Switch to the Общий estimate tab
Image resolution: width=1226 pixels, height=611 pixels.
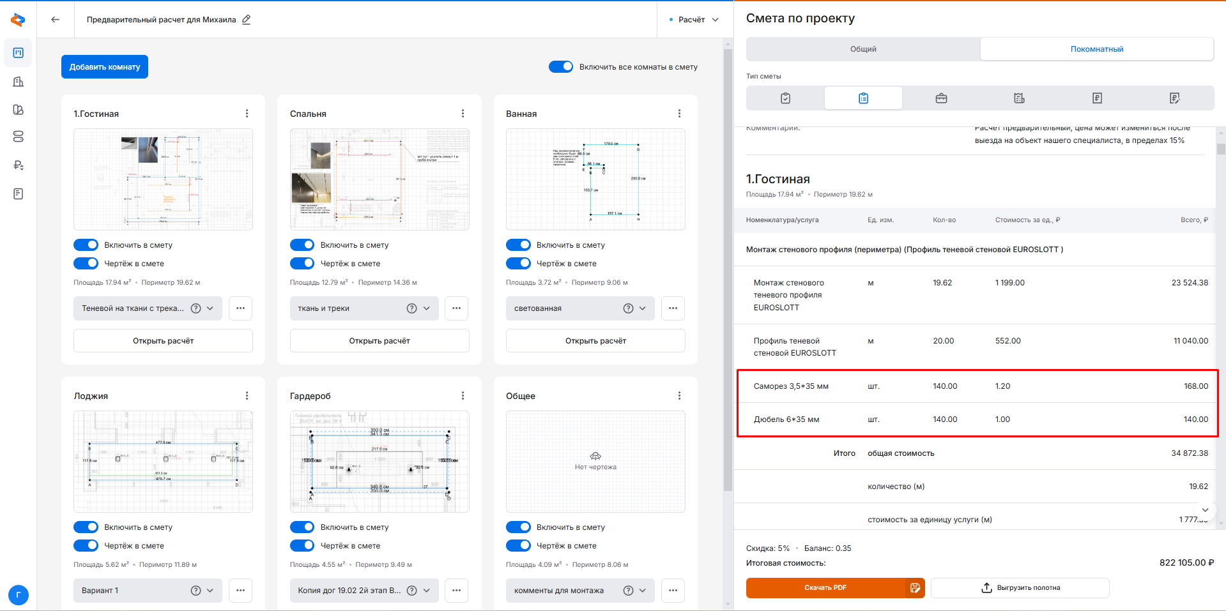point(862,49)
